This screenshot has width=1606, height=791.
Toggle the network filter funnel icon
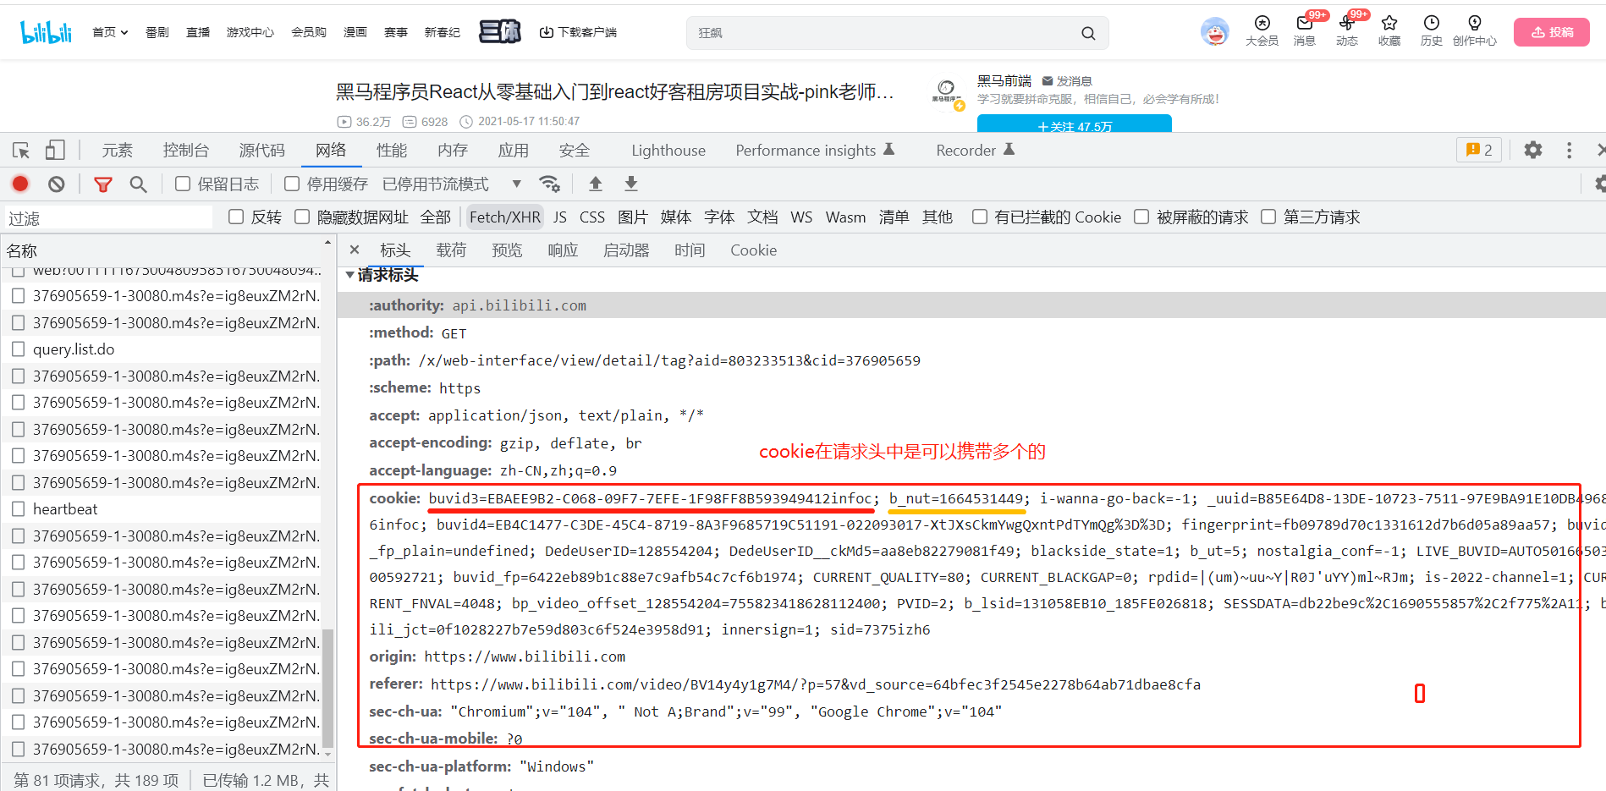(103, 184)
